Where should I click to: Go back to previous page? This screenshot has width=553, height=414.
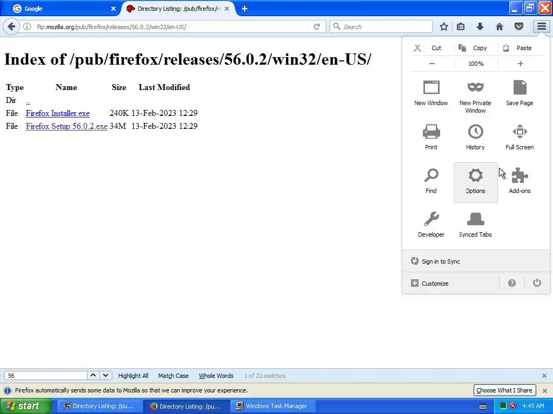click(12, 26)
